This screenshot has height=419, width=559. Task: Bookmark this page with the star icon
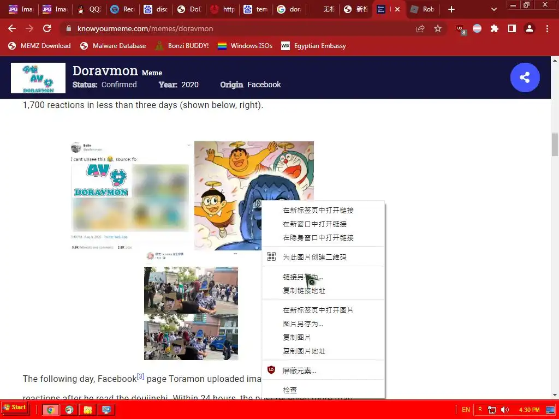click(x=438, y=29)
